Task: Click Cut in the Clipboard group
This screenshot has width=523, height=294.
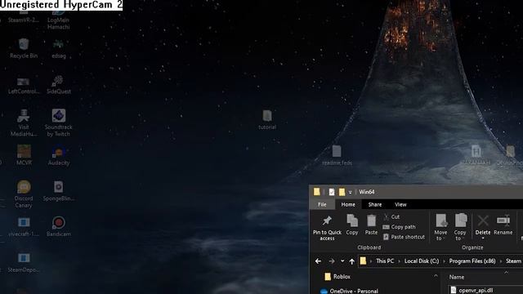Action: pyautogui.click(x=391, y=216)
